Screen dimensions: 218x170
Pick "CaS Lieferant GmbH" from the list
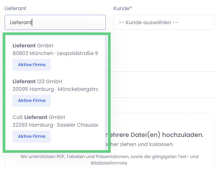39,117
